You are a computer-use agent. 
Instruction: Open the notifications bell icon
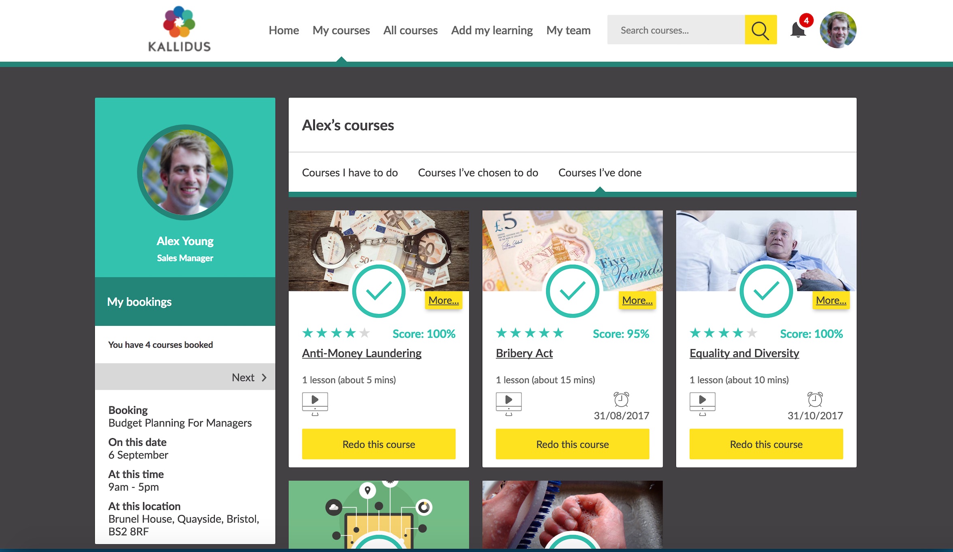pyautogui.click(x=797, y=30)
